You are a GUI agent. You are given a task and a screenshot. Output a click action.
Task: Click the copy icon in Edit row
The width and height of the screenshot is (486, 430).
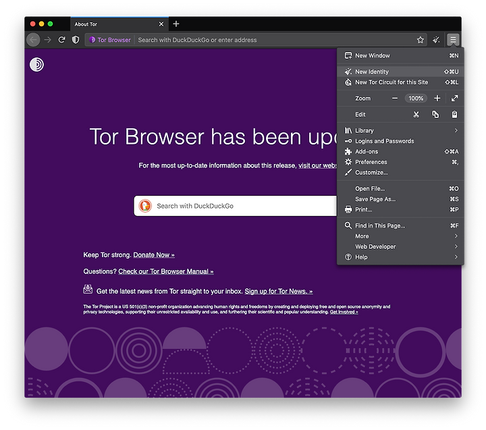tap(435, 114)
